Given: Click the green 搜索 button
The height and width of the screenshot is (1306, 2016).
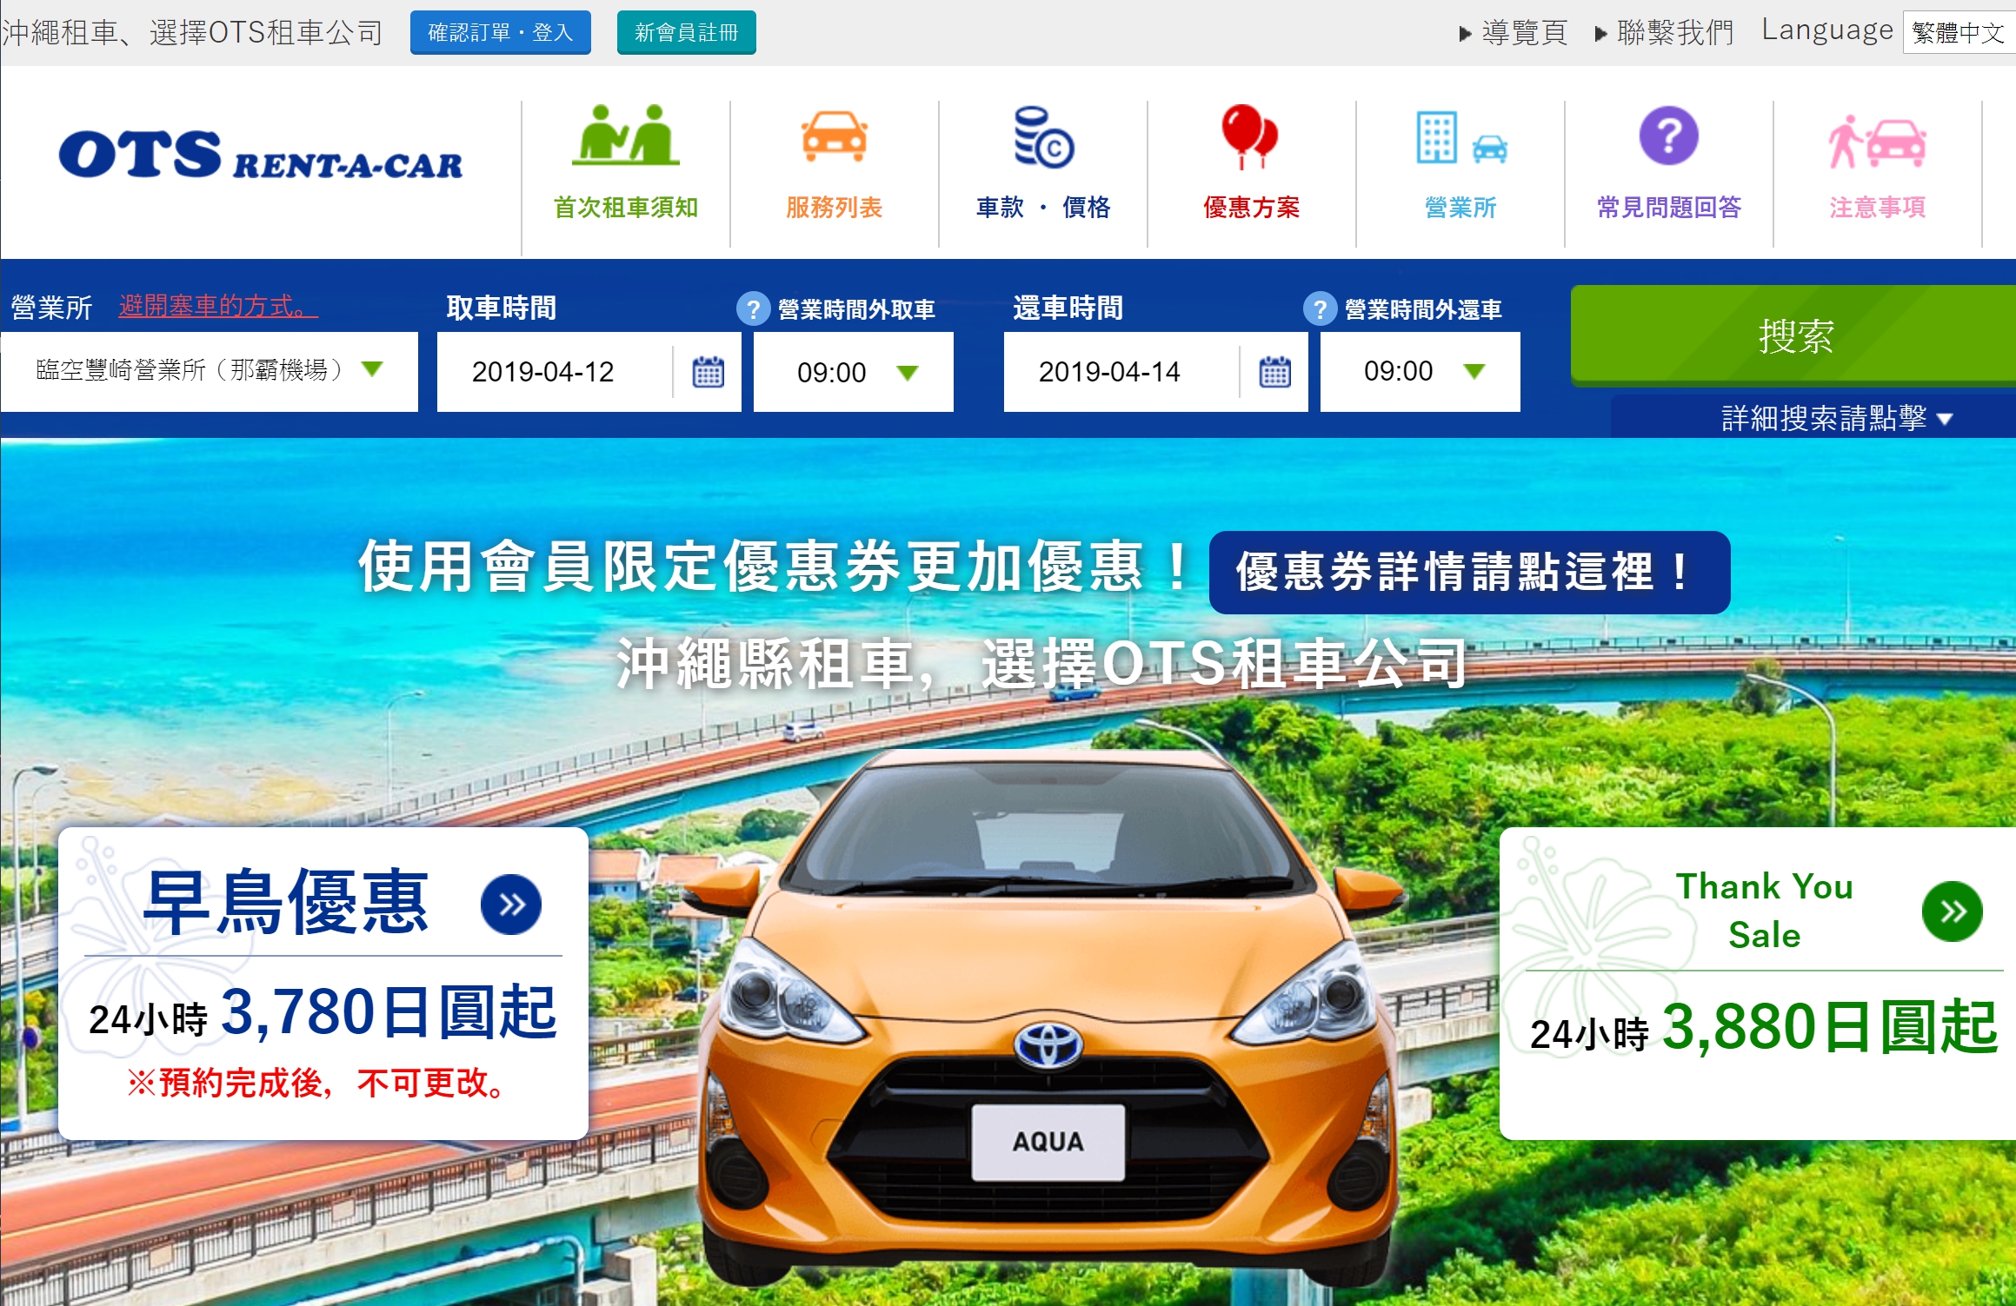Looking at the screenshot, I should [x=1793, y=335].
